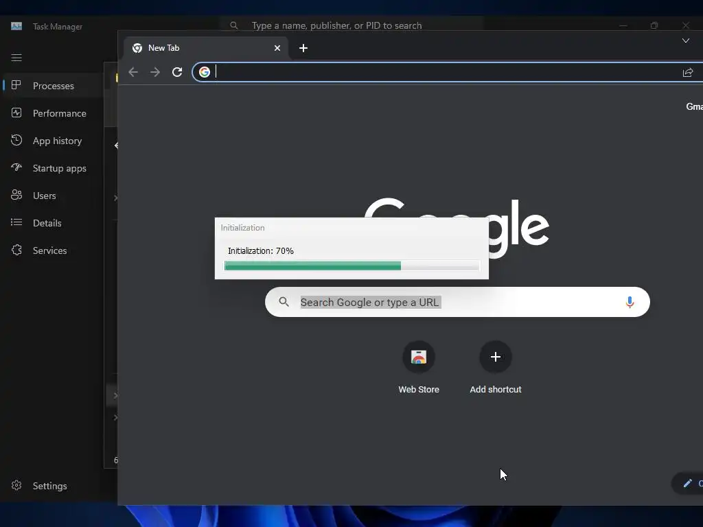The image size is (703, 527).
Task: Click the share page icon in address bar
Action: 688,72
